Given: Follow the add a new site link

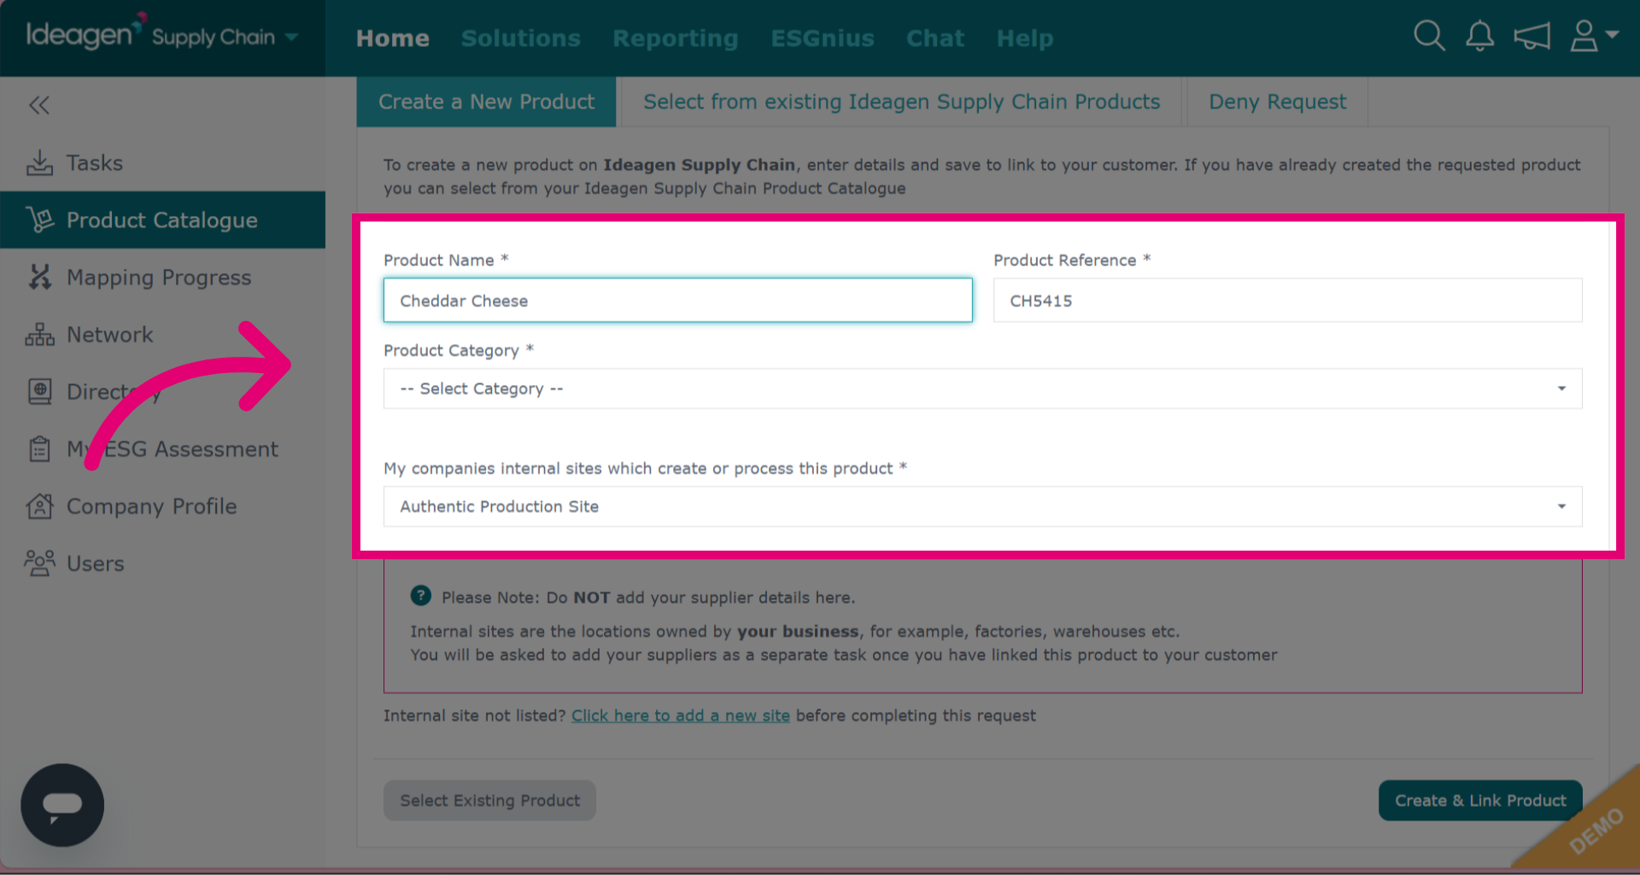Looking at the screenshot, I should (x=681, y=715).
